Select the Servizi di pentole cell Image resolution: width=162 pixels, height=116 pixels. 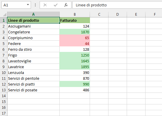pos(33,78)
